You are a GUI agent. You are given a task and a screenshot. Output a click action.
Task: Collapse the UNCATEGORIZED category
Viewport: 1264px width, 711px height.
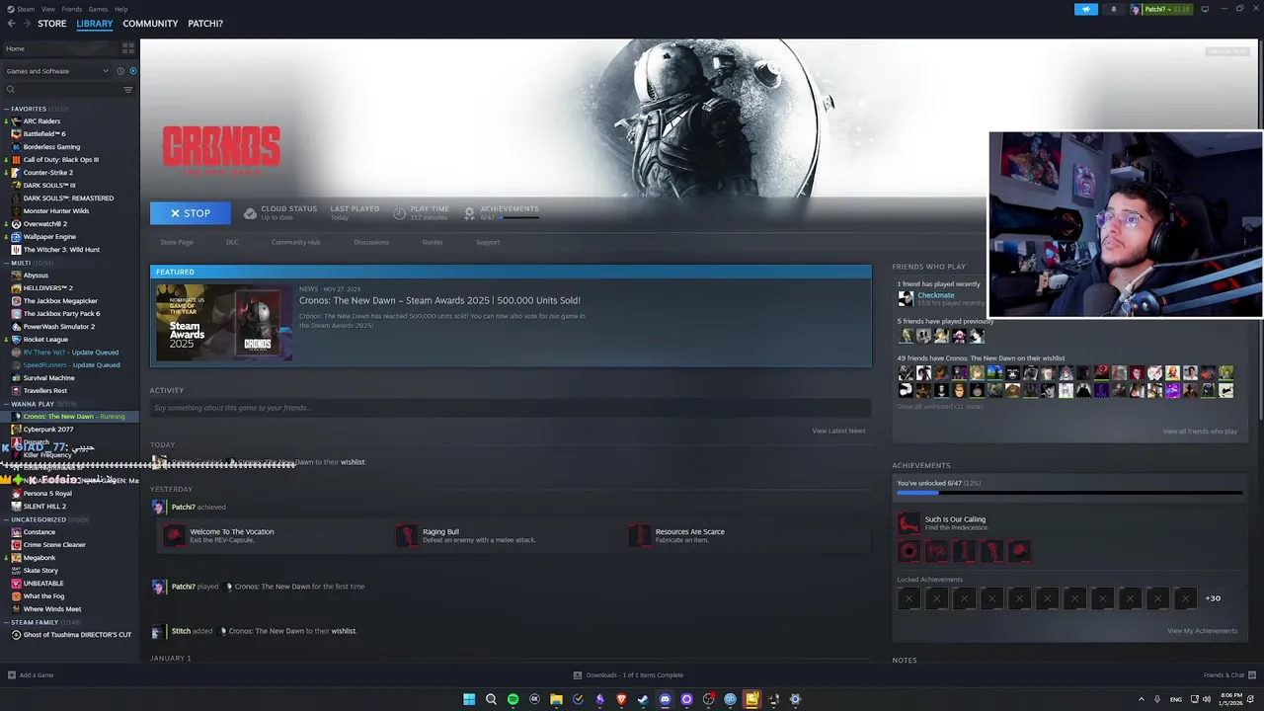pyautogui.click(x=6, y=519)
